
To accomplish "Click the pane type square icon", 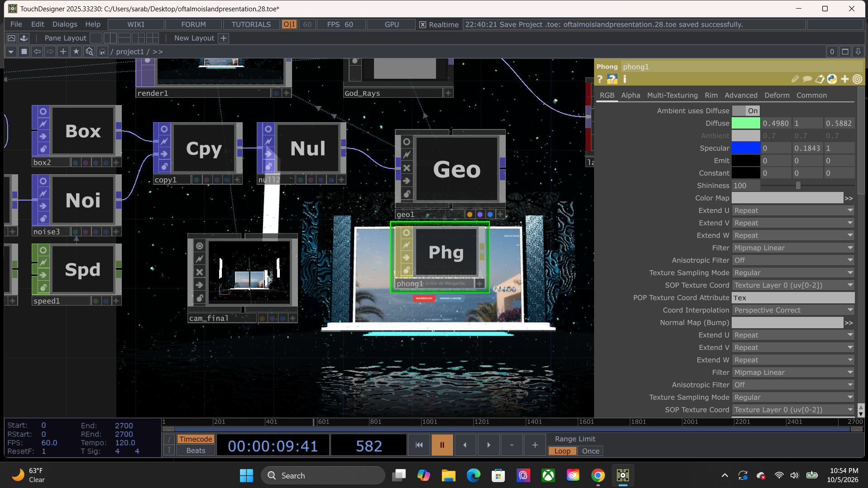I will 24,52.
